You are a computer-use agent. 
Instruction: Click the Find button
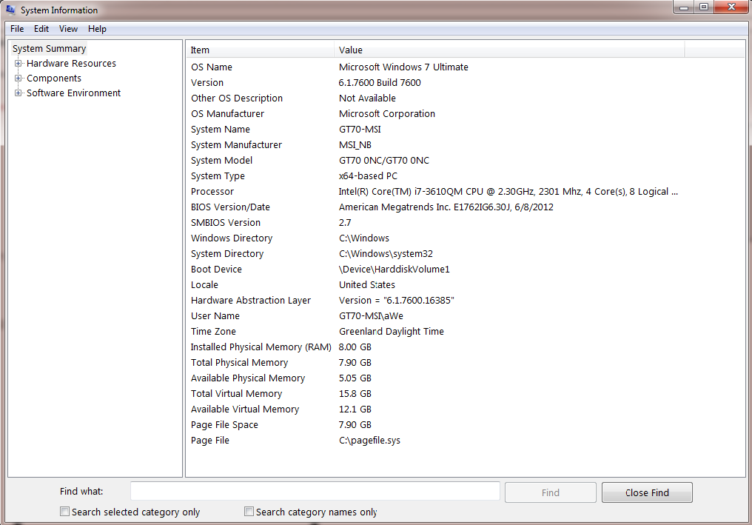click(x=551, y=492)
